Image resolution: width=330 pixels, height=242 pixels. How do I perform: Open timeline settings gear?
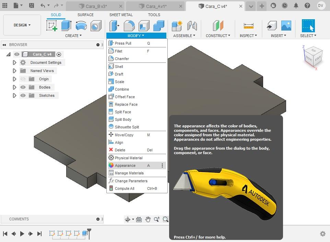coord(323,233)
